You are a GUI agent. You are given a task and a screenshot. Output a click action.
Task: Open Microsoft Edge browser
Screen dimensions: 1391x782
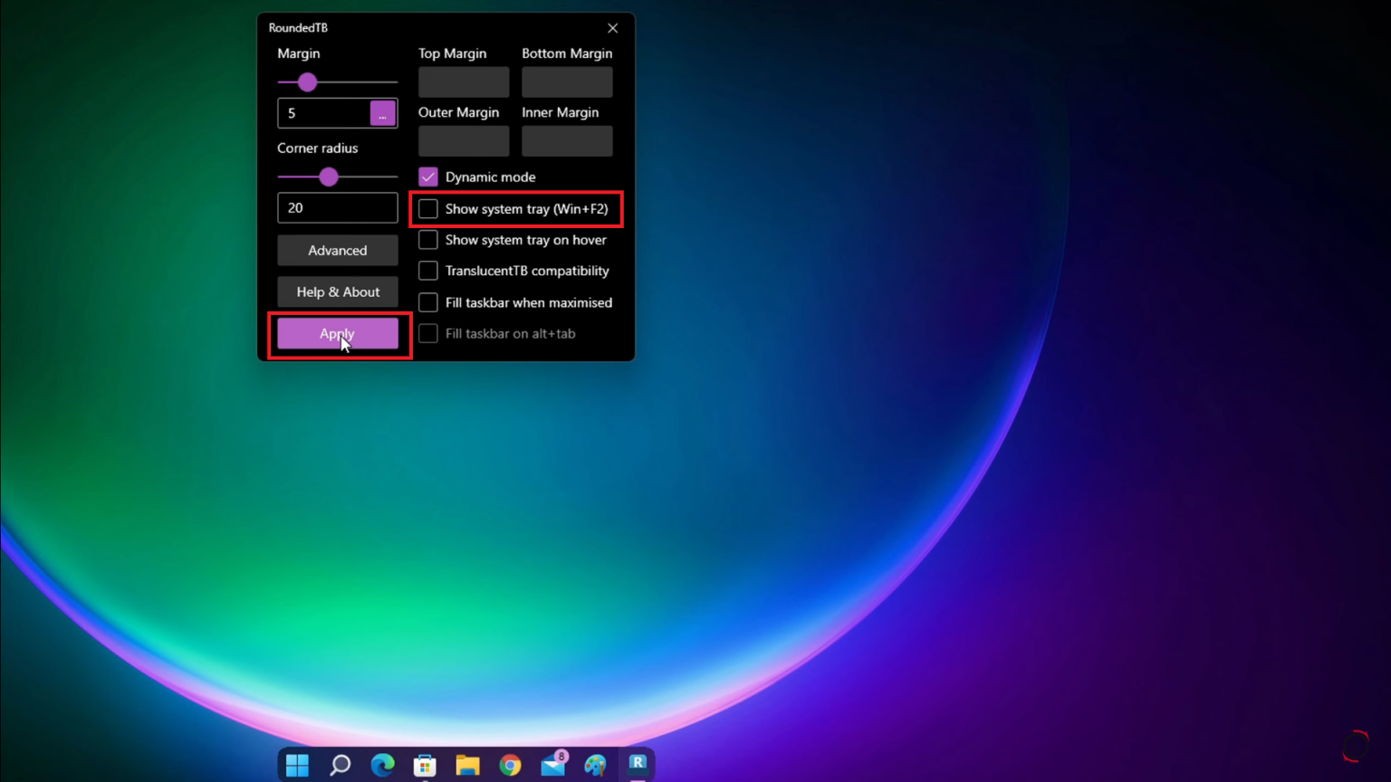click(382, 765)
